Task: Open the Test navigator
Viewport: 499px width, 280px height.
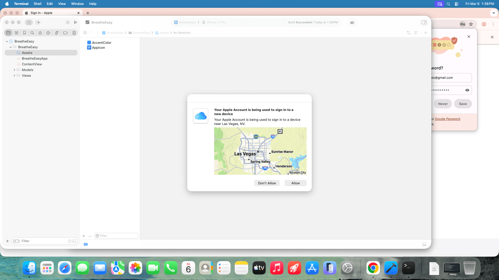Action: point(48,33)
